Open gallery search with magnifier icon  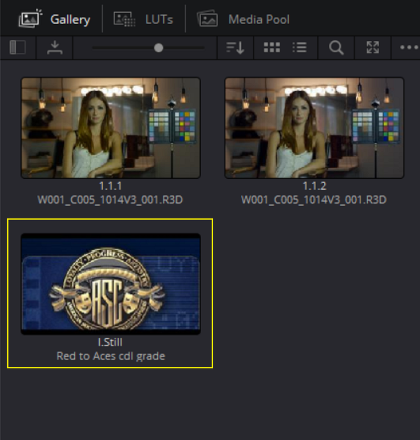[336, 47]
